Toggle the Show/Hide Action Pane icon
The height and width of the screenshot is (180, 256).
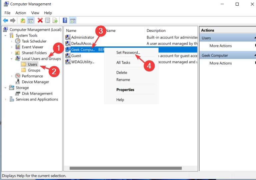73,21
